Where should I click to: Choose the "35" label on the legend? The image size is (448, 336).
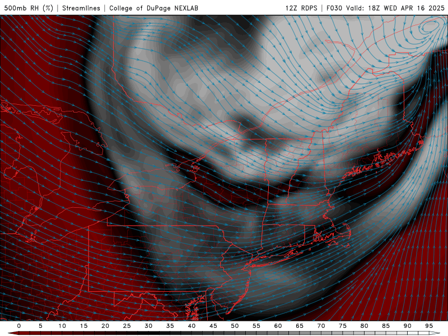[x=170, y=326]
